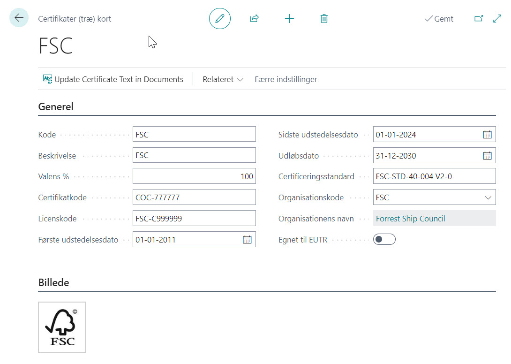Click the Beskrivelse input field
511x364 pixels.
(x=194, y=155)
